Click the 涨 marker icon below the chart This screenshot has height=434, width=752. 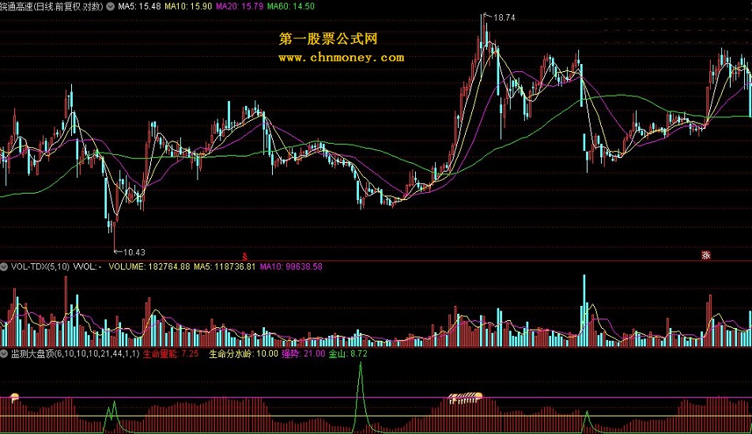pos(705,255)
